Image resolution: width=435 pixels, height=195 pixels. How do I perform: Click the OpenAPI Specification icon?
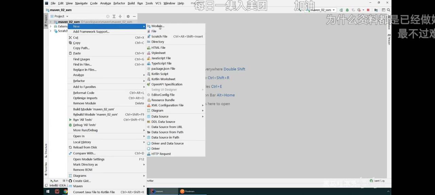[x=149, y=84]
